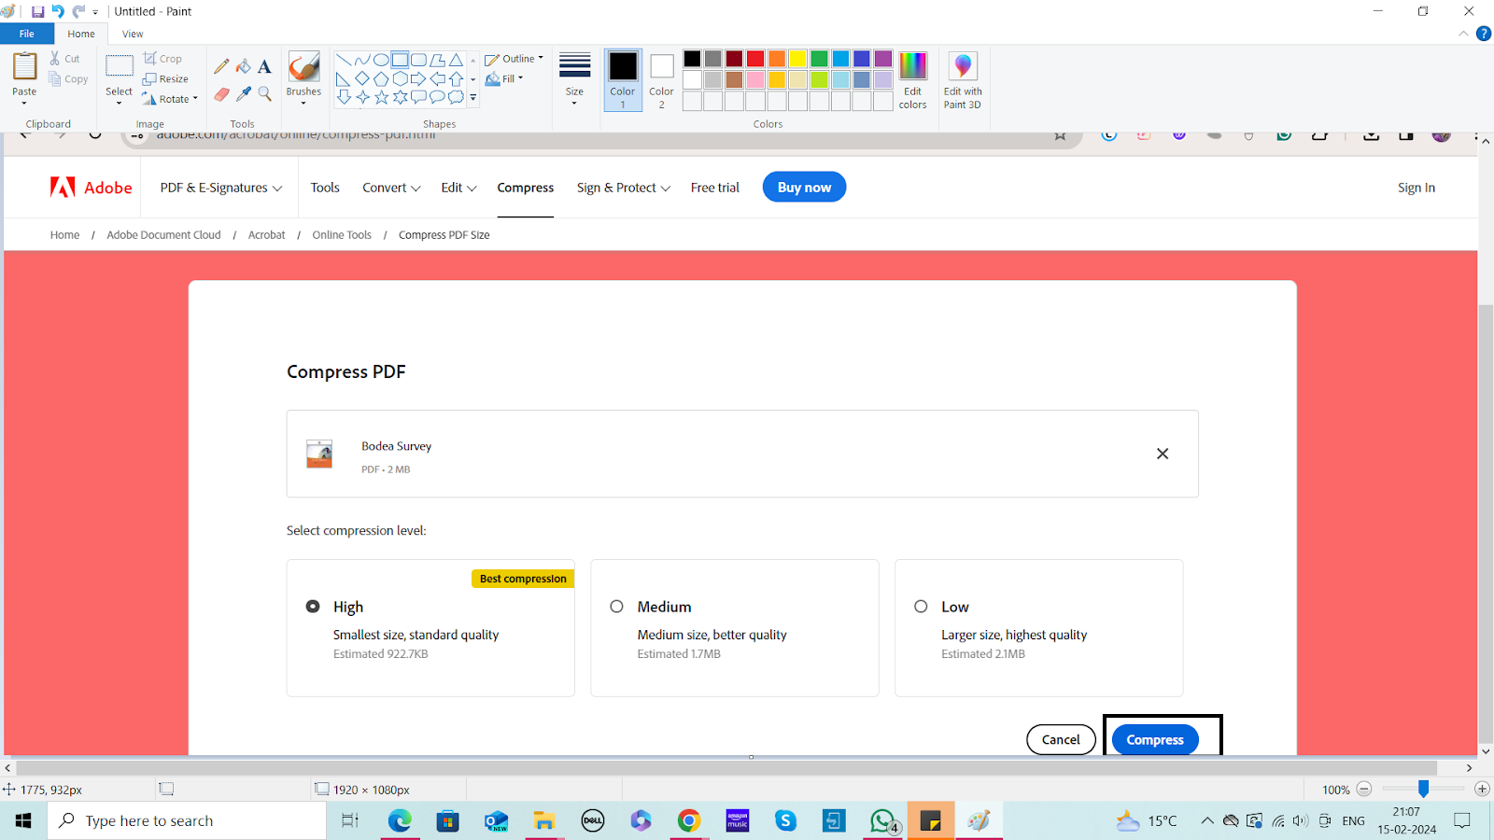Open Microsoft Edge from the taskbar
The width and height of the screenshot is (1494, 840).
(400, 820)
